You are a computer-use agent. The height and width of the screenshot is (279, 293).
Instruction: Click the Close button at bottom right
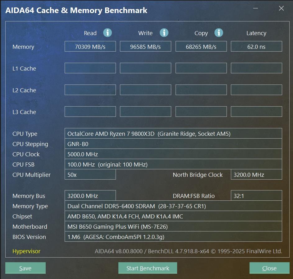coord(269,268)
